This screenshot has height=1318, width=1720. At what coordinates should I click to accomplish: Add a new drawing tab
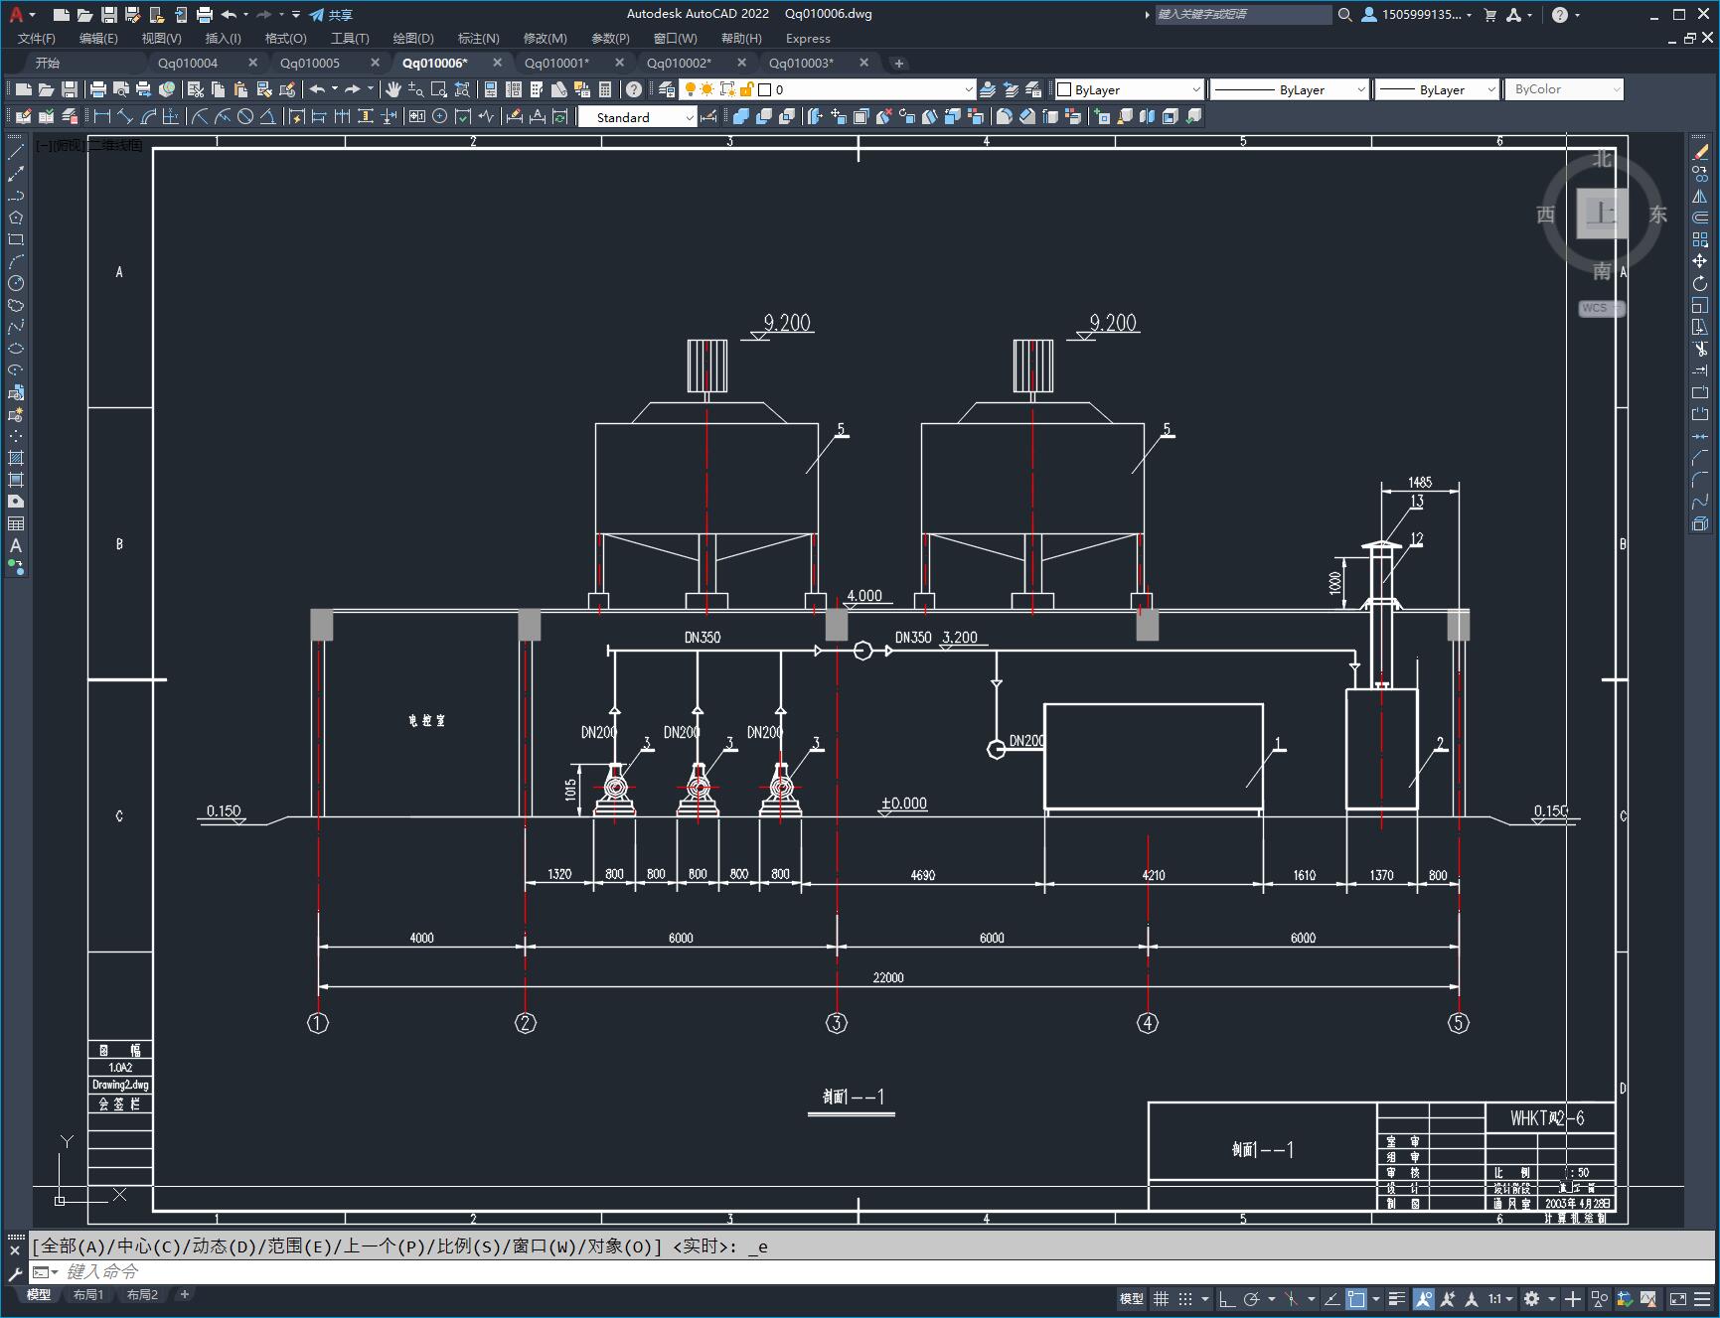[899, 64]
